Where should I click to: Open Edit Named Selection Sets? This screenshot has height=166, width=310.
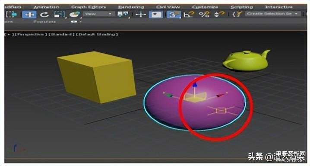coord(237,14)
